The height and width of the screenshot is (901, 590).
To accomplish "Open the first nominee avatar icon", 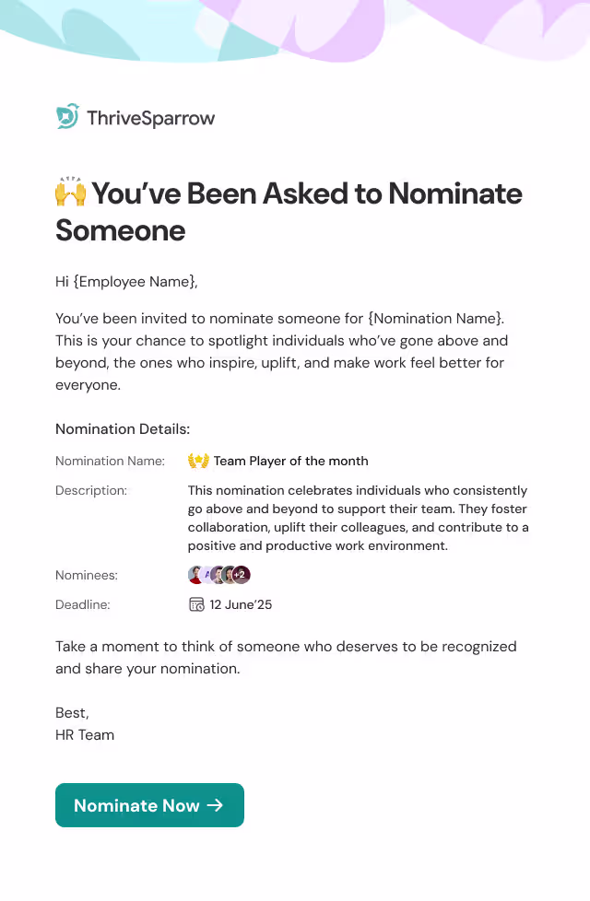I will [195, 574].
